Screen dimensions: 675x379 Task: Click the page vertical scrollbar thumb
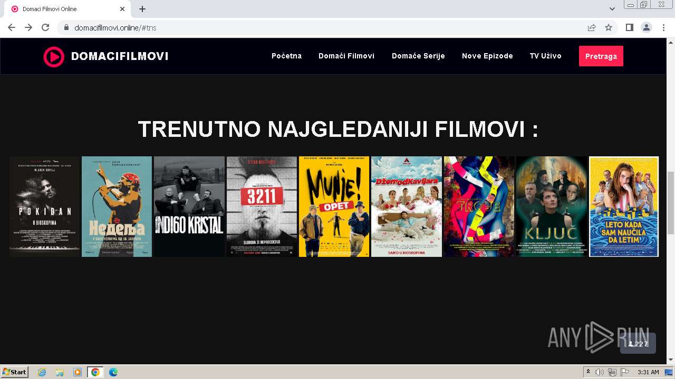(x=670, y=203)
